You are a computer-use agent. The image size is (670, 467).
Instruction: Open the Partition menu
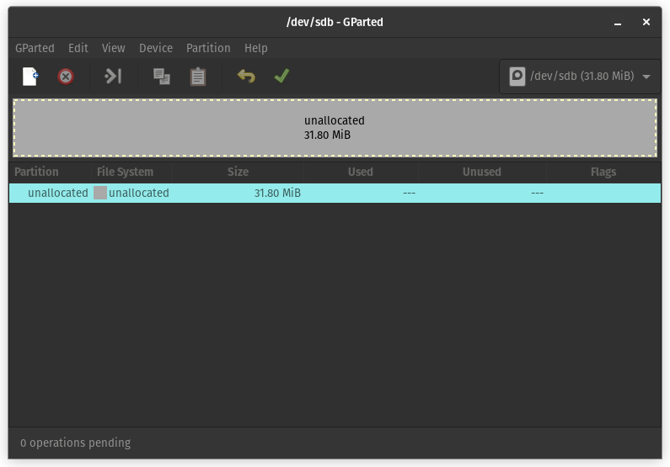[208, 48]
